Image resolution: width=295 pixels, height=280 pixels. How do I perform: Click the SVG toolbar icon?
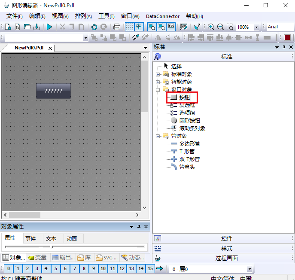point(171,27)
